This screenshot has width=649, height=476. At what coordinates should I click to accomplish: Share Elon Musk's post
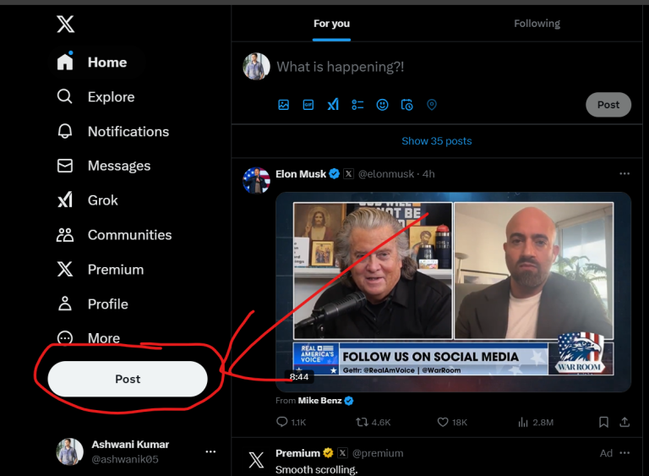(624, 422)
